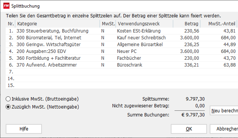This screenshot has height=138, width=238.
Task: Click the Neuer PC purpose cell
Action: [x=127, y=51]
